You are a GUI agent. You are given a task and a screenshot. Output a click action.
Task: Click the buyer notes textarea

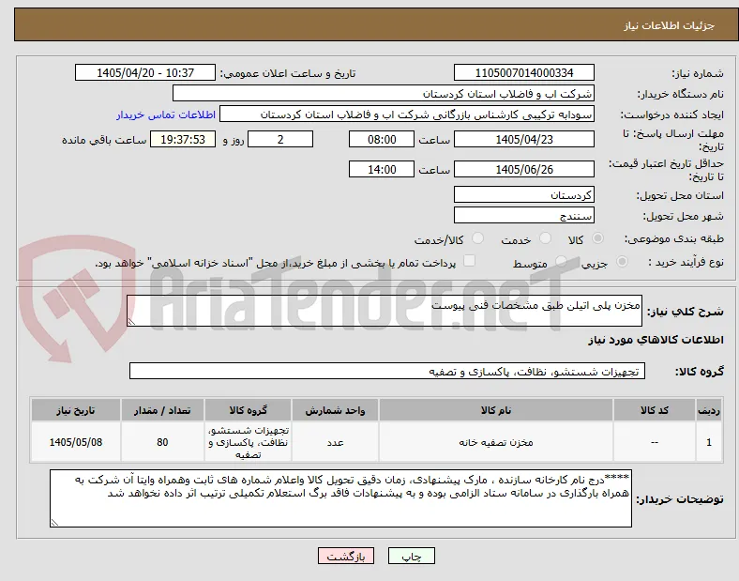(340, 498)
